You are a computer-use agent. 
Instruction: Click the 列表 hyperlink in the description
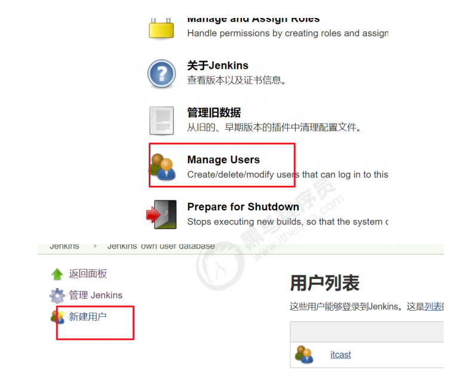click(433, 306)
